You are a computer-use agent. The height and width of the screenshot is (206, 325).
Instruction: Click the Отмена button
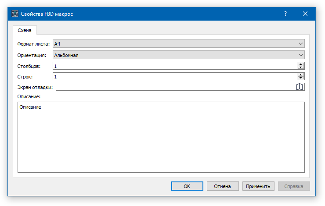pos(222,186)
